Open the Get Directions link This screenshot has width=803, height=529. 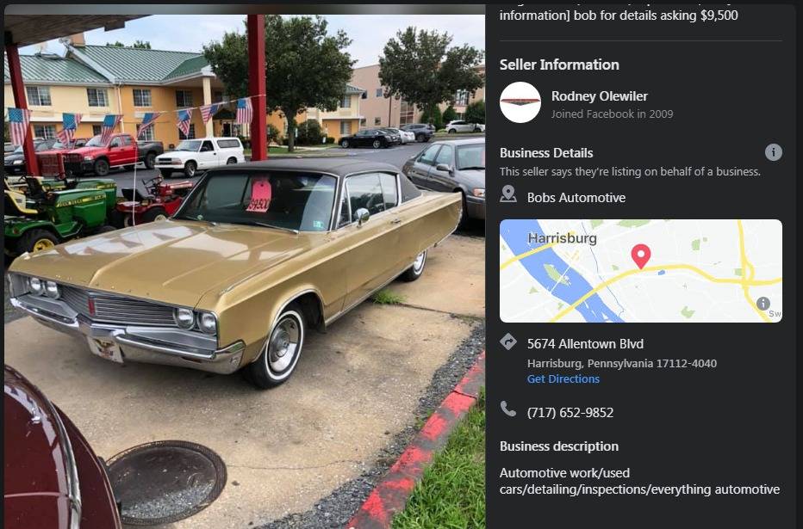563,378
